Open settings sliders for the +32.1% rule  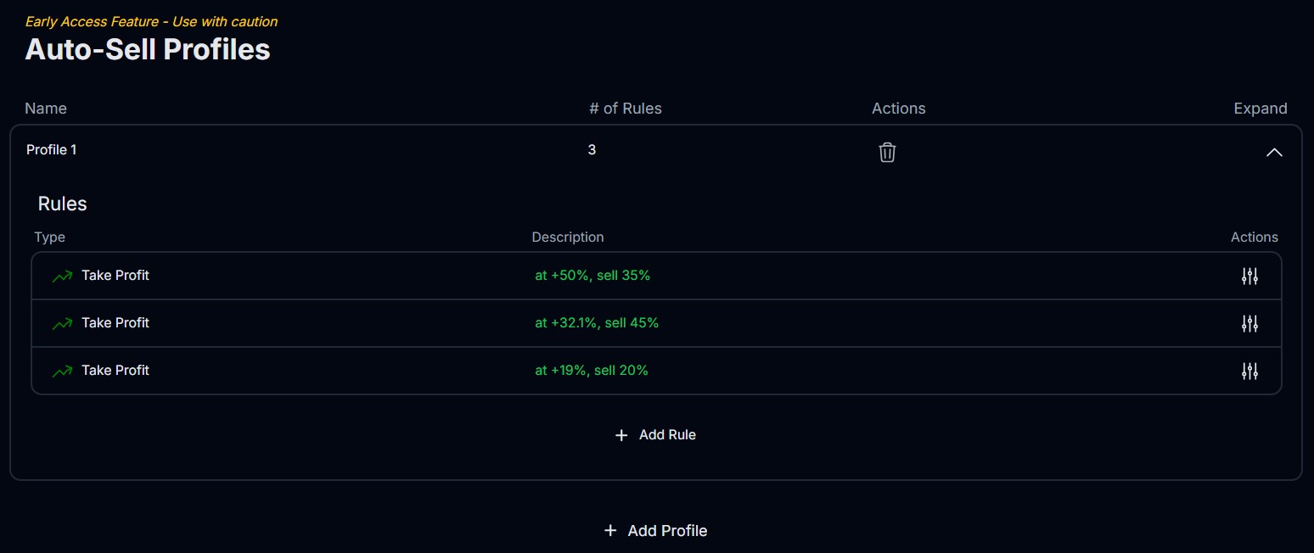(x=1249, y=323)
